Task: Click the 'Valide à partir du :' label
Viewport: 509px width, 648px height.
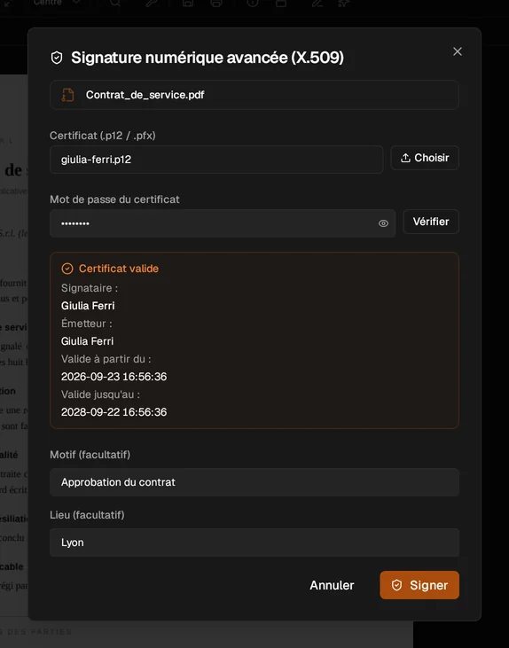Action: click(106, 359)
